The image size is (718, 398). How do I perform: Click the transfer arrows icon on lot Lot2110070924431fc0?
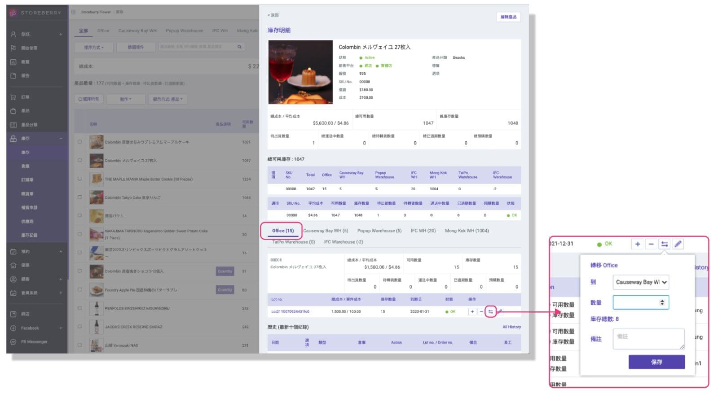pyautogui.click(x=490, y=311)
